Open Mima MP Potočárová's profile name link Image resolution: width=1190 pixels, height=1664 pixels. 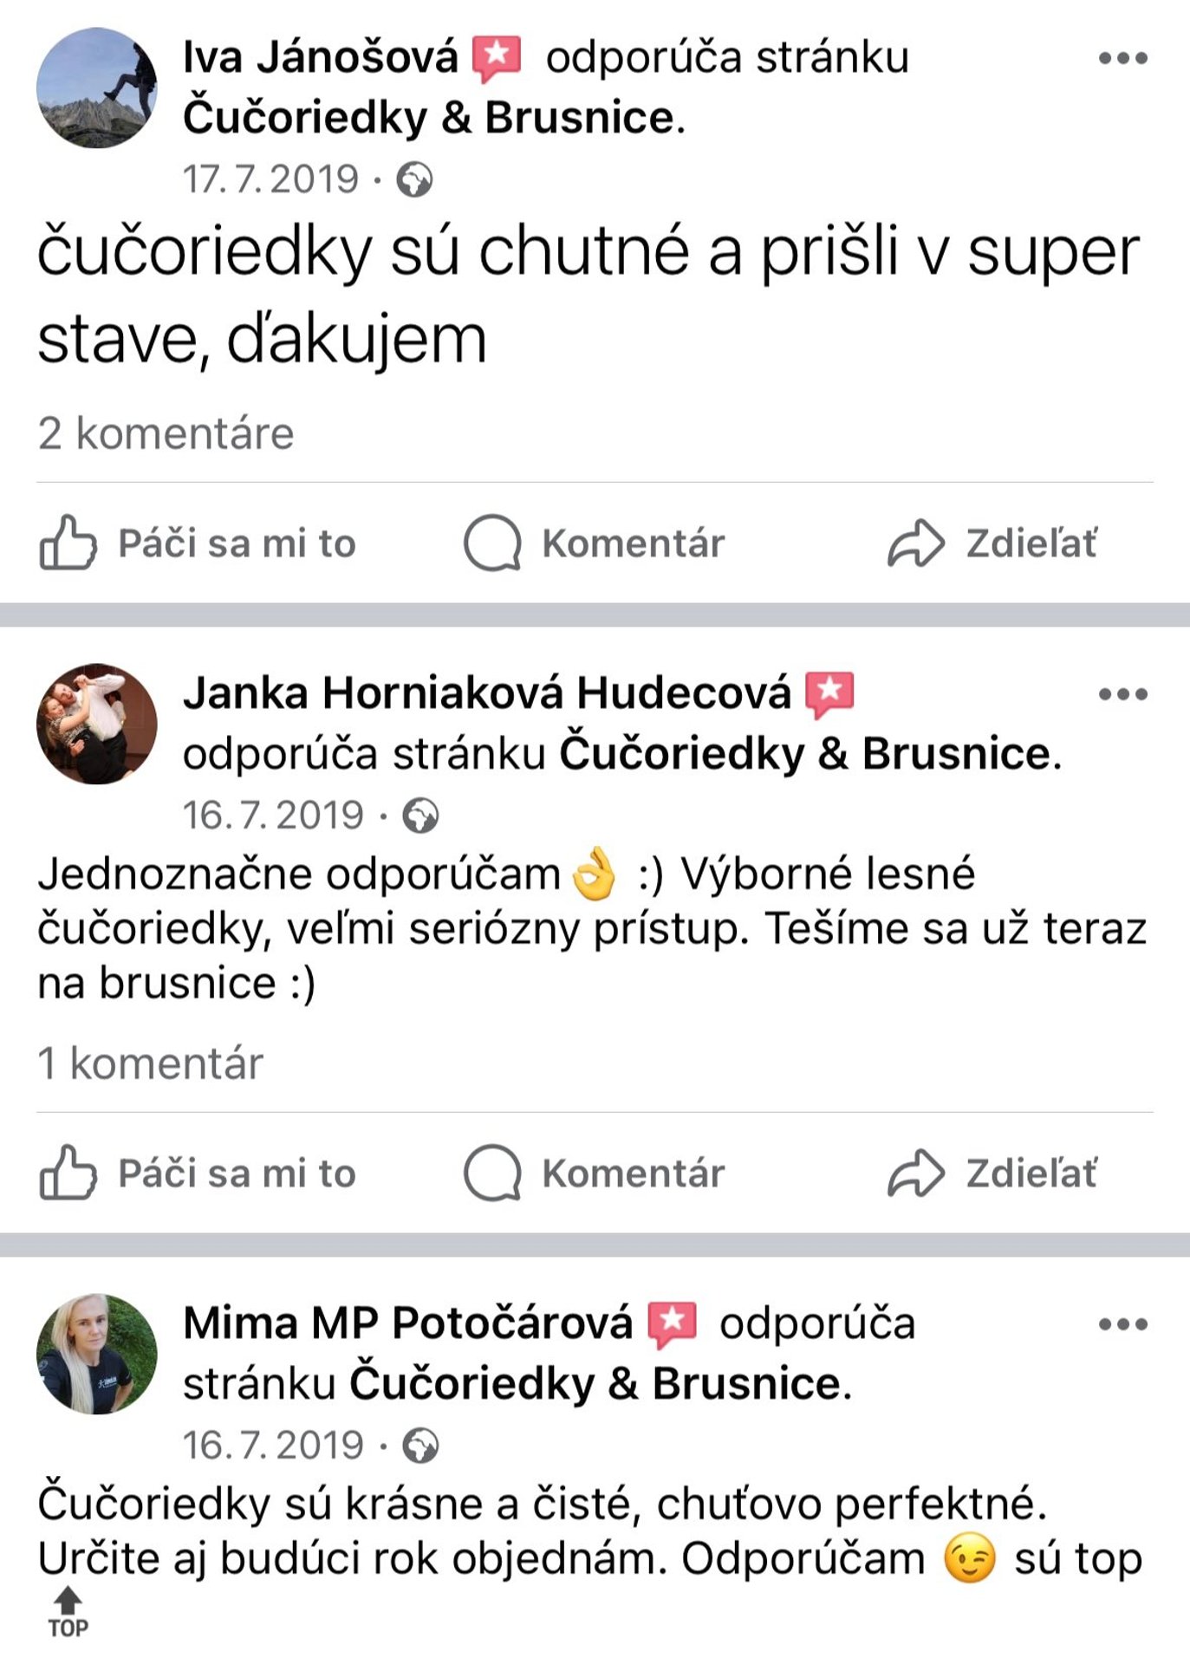407,1323
